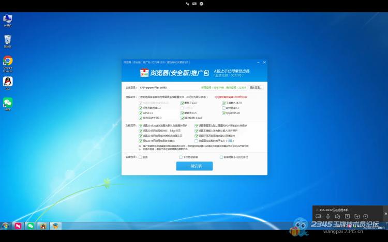Viewport: 388px width, 242px height.
Task: Open the QQ penguin desktop icon
Action: click(8, 82)
